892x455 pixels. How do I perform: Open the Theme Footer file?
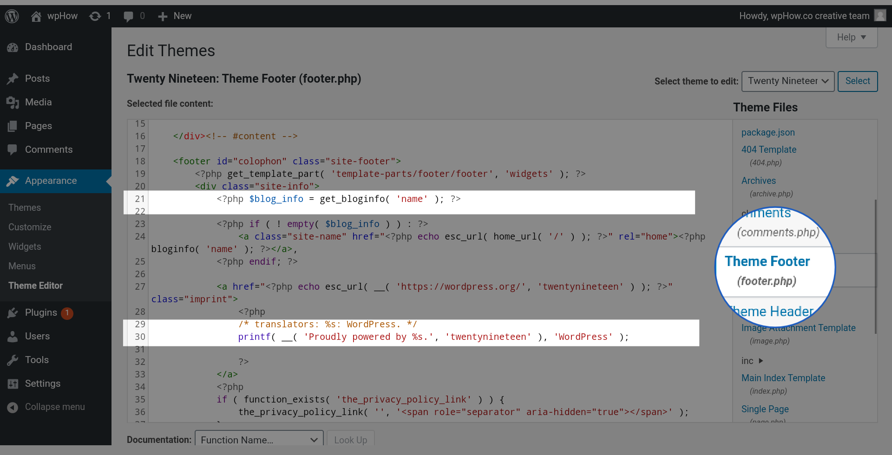767,261
